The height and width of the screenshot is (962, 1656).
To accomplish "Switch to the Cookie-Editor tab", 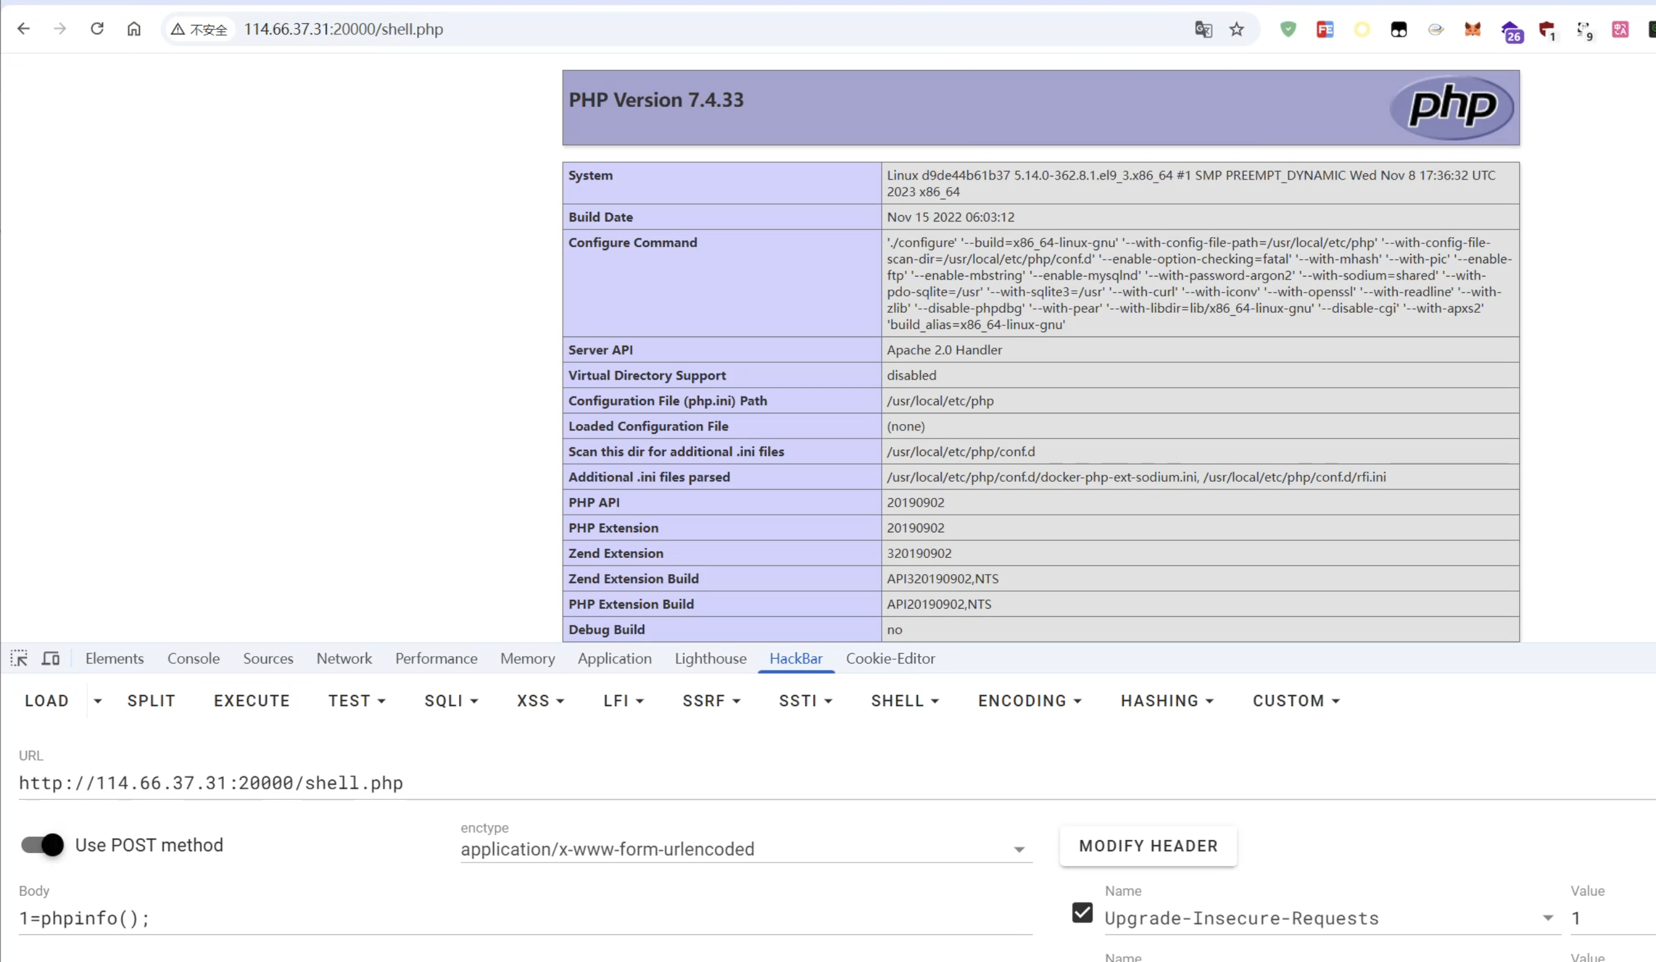I will 890,659.
